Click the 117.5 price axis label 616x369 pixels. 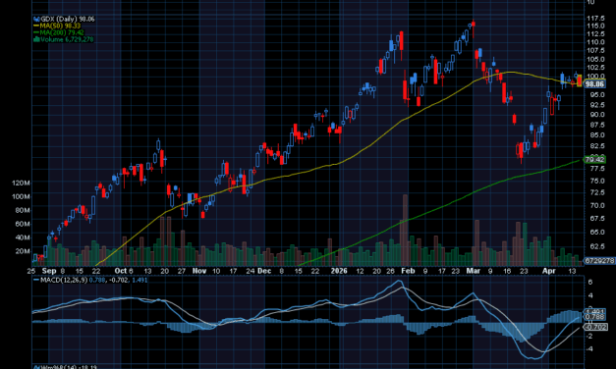pos(595,19)
